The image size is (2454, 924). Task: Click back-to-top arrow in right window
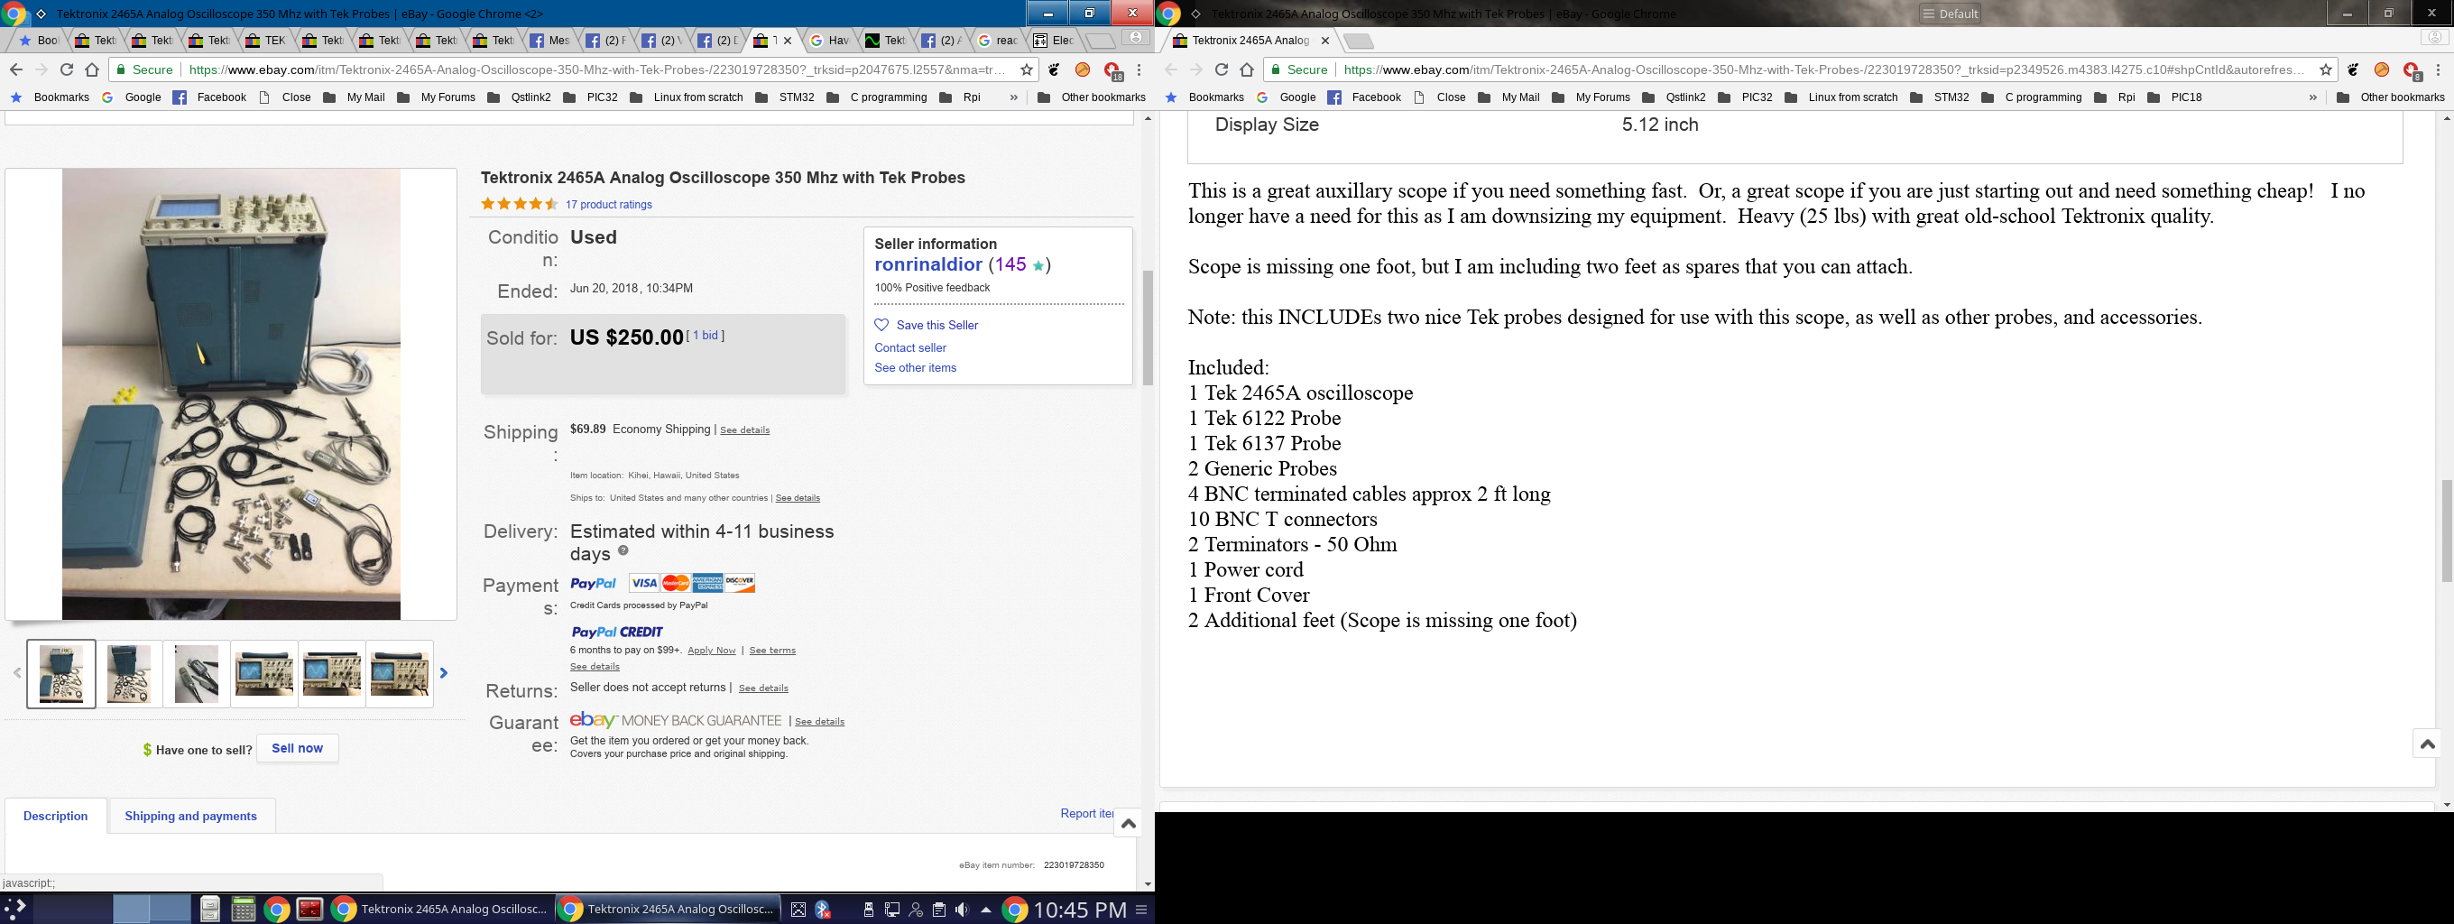coord(2427,743)
